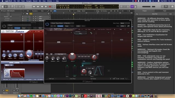The width and height of the screenshot is (175, 98).
Task: Adjust the Level knob in Saturn 2
Action: [94, 57]
